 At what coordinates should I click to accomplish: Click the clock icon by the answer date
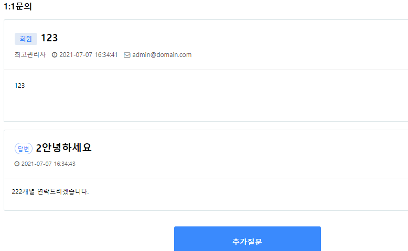(17, 164)
